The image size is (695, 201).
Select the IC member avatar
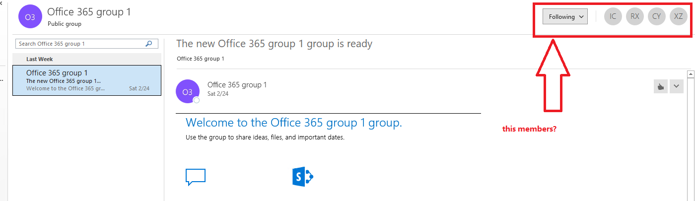tap(613, 16)
